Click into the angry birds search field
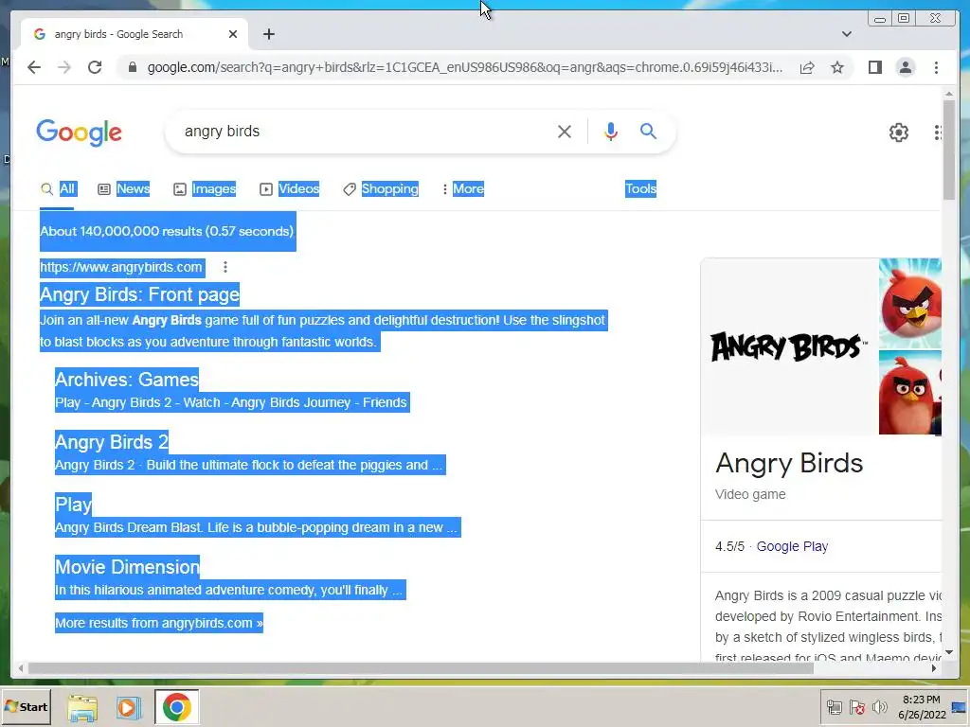This screenshot has width=970, height=727. (x=365, y=131)
